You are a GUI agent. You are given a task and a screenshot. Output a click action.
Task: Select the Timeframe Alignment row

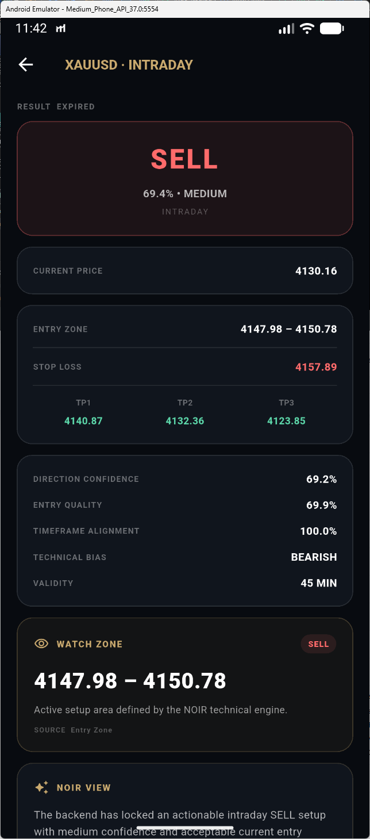(184, 531)
